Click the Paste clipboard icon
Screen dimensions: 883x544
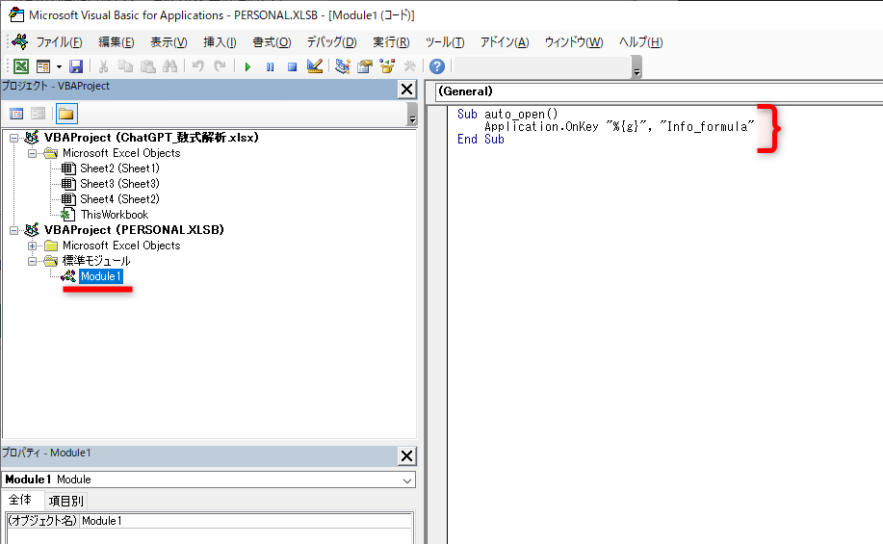tap(147, 66)
